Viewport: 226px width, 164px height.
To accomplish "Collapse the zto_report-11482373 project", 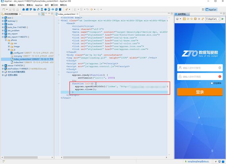I will [3, 37].
